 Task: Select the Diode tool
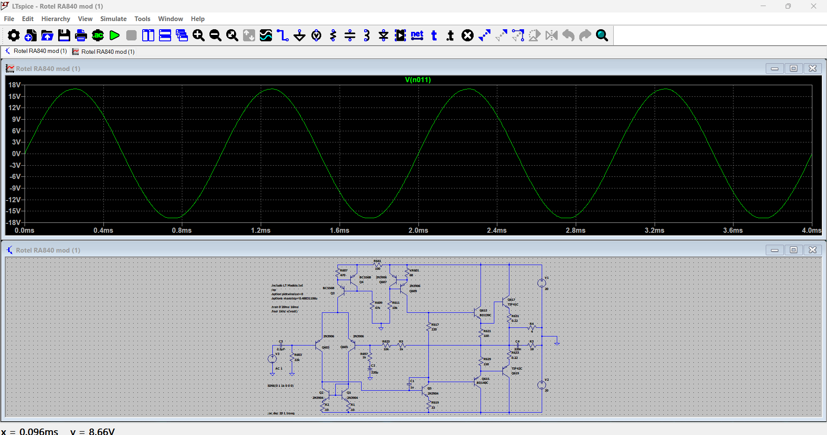click(x=384, y=35)
